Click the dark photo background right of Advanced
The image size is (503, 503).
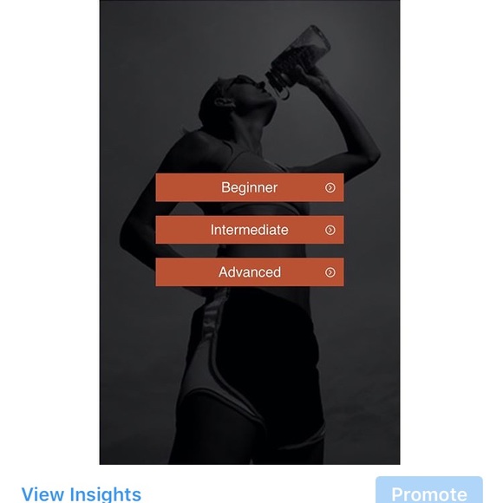[x=372, y=272]
